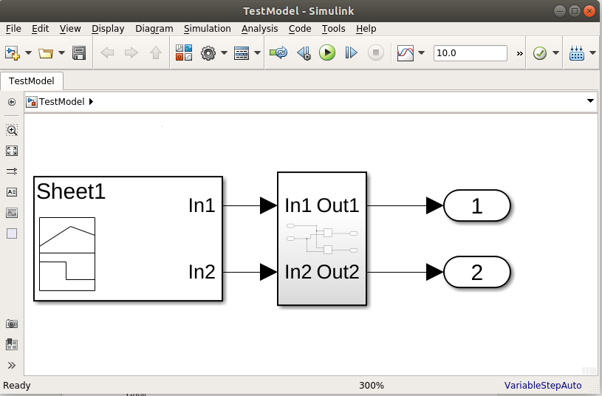Image resolution: width=602 pixels, height=396 pixels.
Task: Open Model Configuration Parameters gear icon
Action: coord(208,53)
